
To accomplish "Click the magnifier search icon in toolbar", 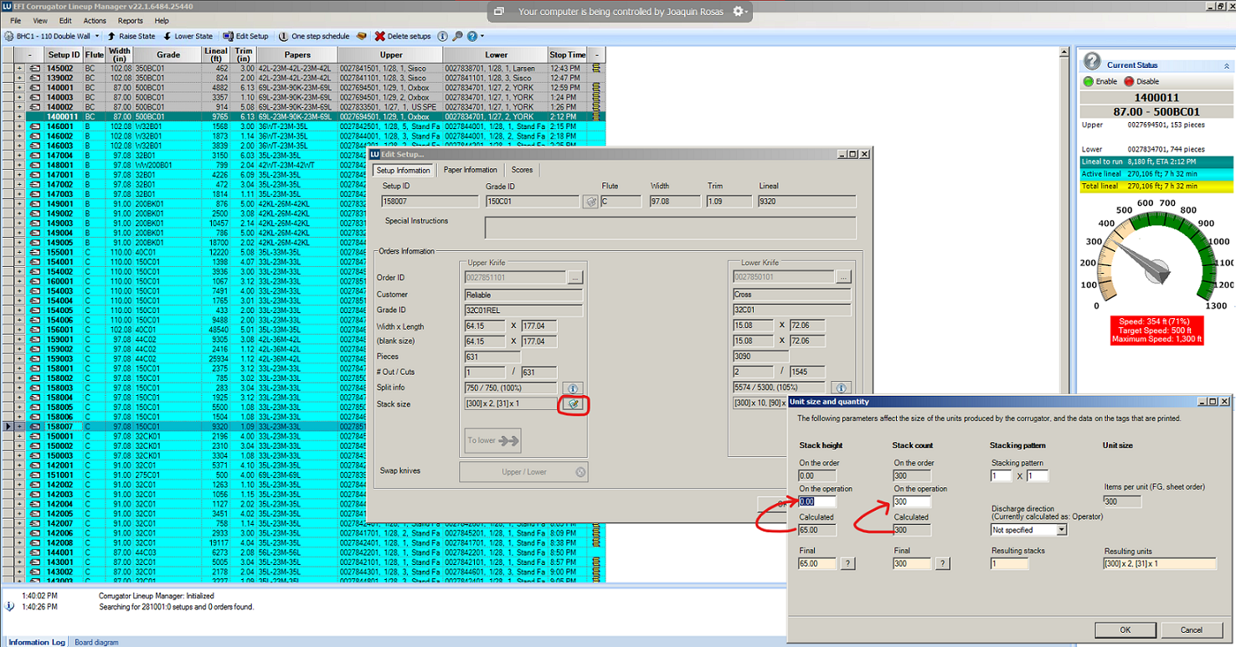I will (x=457, y=36).
